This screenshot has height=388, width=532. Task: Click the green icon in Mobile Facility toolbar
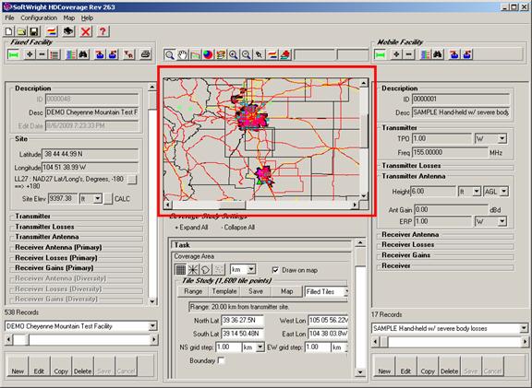pos(380,54)
